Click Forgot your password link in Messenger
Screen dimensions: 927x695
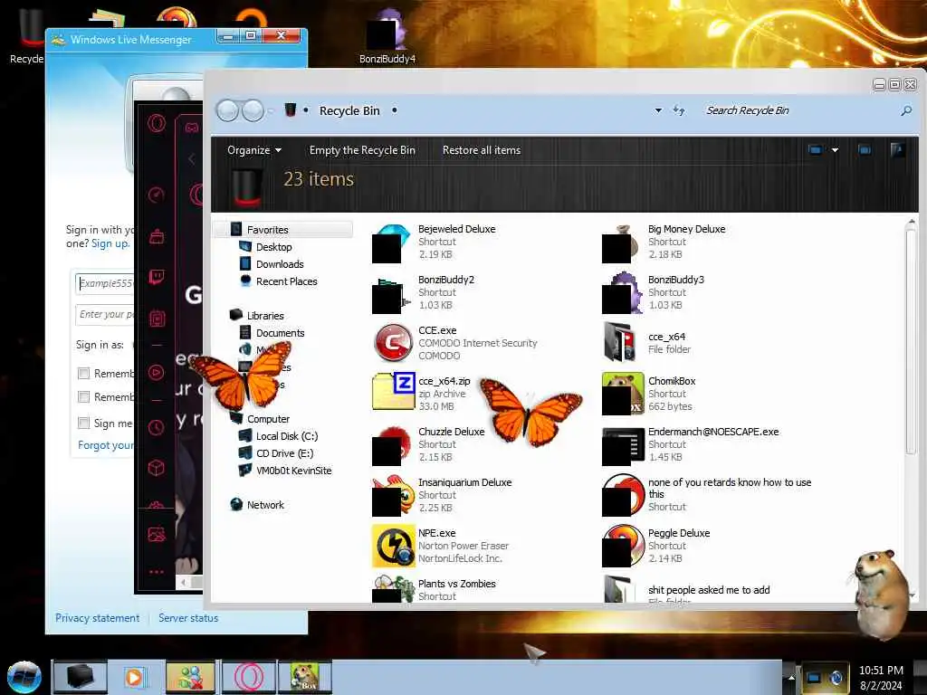click(x=106, y=445)
